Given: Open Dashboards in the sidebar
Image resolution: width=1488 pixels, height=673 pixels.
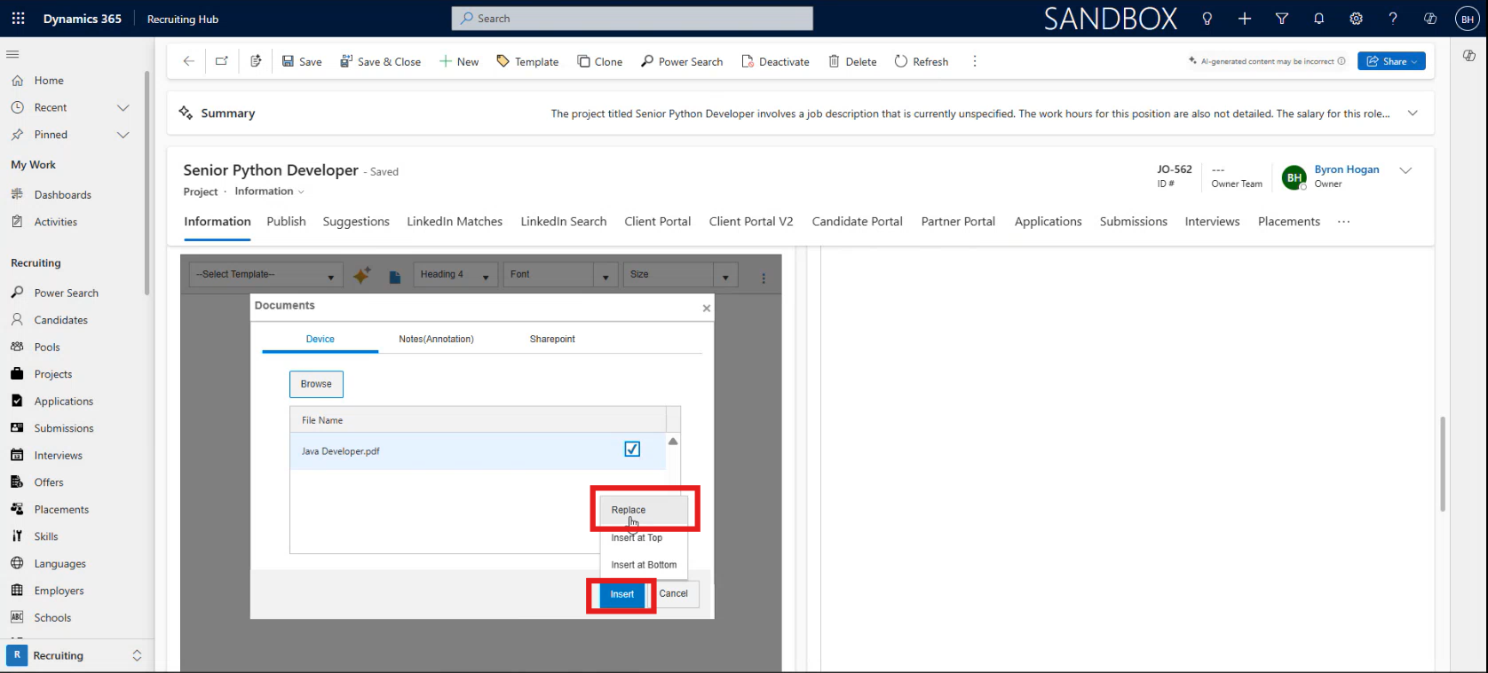Looking at the screenshot, I should (63, 195).
